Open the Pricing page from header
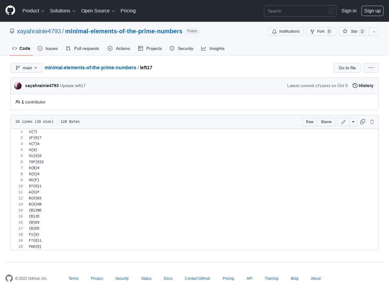This screenshot has width=389, height=297. coord(128,11)
